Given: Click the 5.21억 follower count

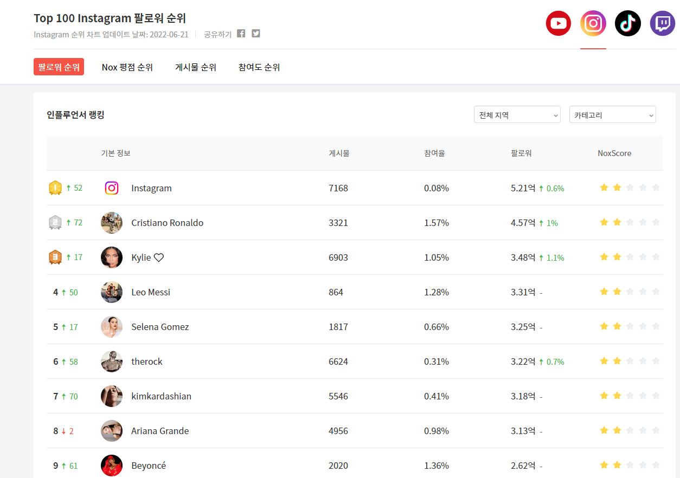Looking at the screenshot, I should 523,188.
